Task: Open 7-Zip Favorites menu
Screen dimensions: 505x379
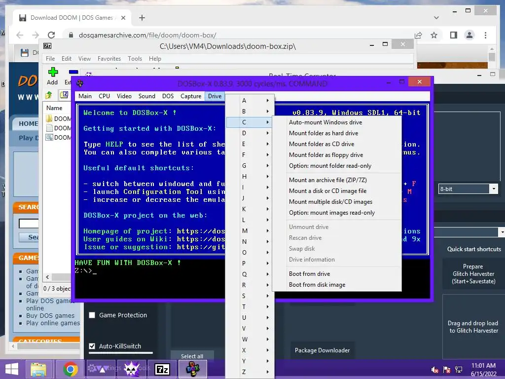Action: [x=109, y=59]
